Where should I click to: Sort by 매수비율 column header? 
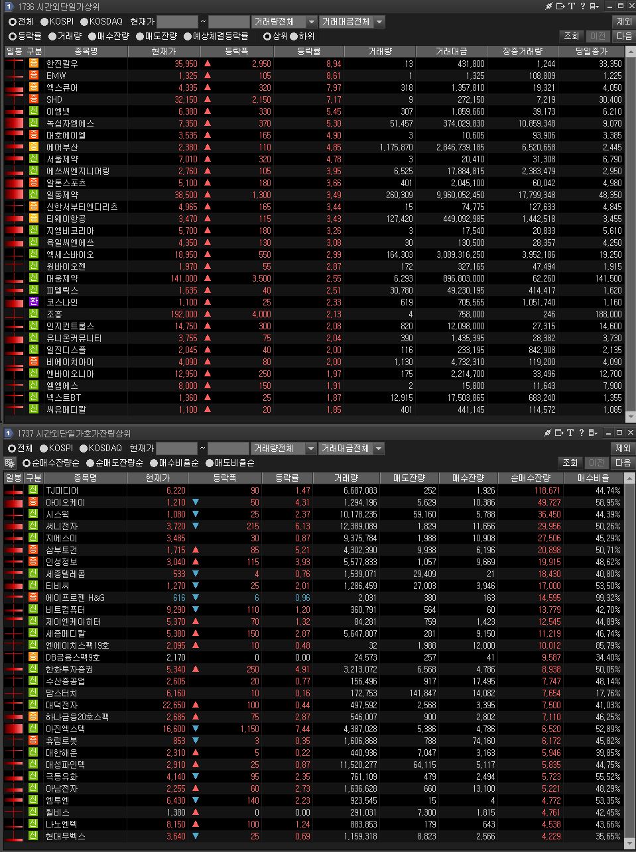click(x=593, y=478)
